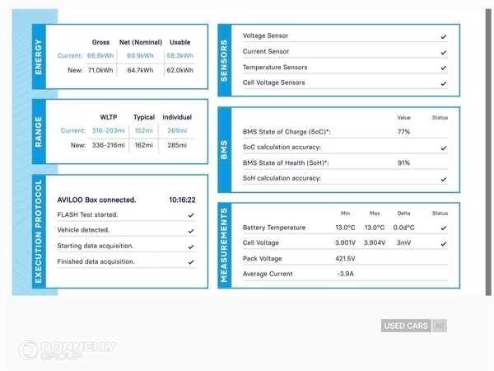
Task: Click the Voltage Sensor checkmark
Action: (x=443, y=36)
